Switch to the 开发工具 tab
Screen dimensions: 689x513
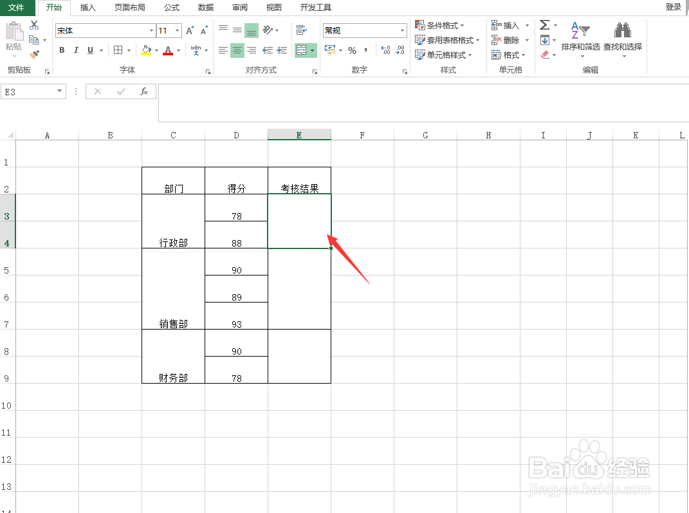pos(316,8)
